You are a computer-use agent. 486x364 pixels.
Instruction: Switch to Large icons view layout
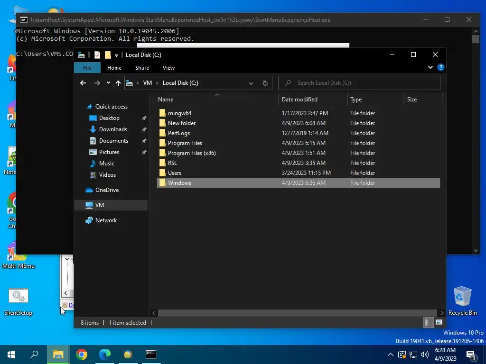point(439,322)
